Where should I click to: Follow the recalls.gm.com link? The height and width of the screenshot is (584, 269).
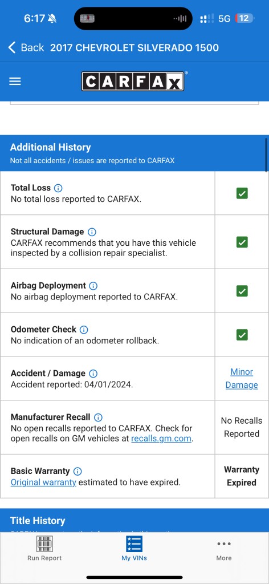(x=161, y=439)
